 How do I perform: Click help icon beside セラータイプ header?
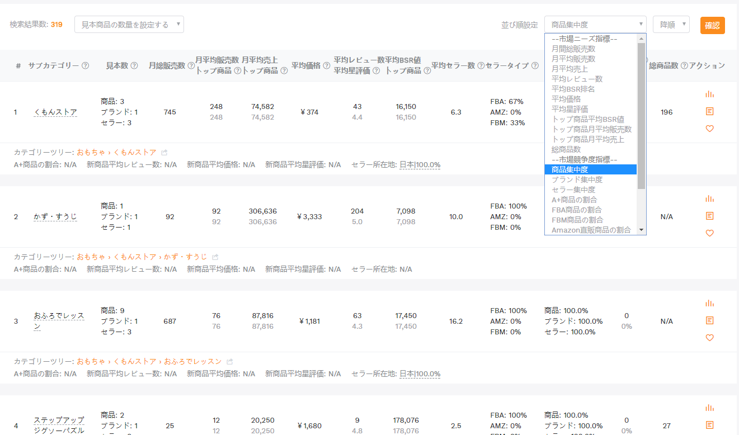tap(534, 65)
